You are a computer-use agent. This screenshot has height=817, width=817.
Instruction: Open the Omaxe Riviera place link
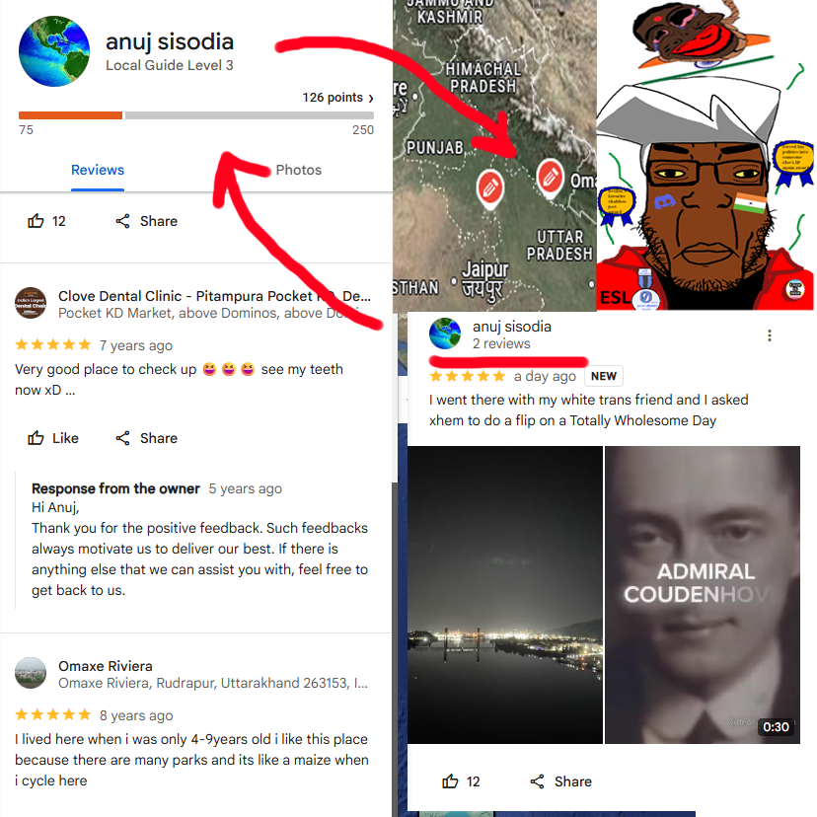(106, 666)
